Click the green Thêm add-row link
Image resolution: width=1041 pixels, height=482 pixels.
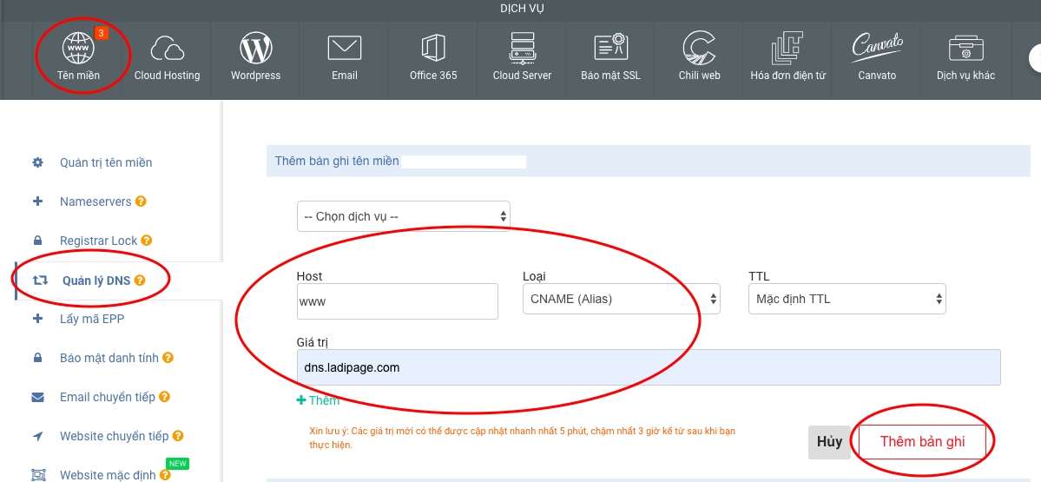[319, 400]
